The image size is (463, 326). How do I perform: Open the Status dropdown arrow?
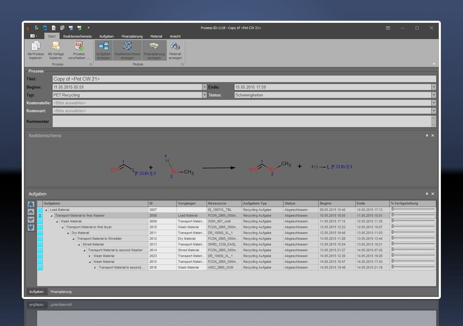434,95
